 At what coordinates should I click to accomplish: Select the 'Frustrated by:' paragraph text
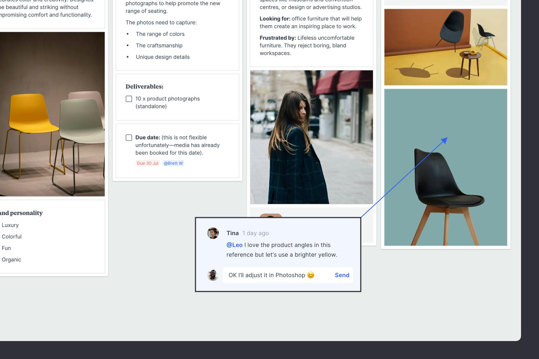(x=307, y=46)
